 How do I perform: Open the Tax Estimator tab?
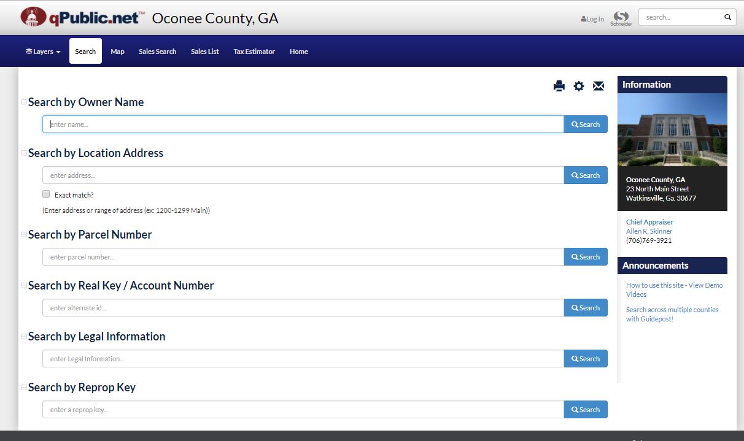[254, 52]
